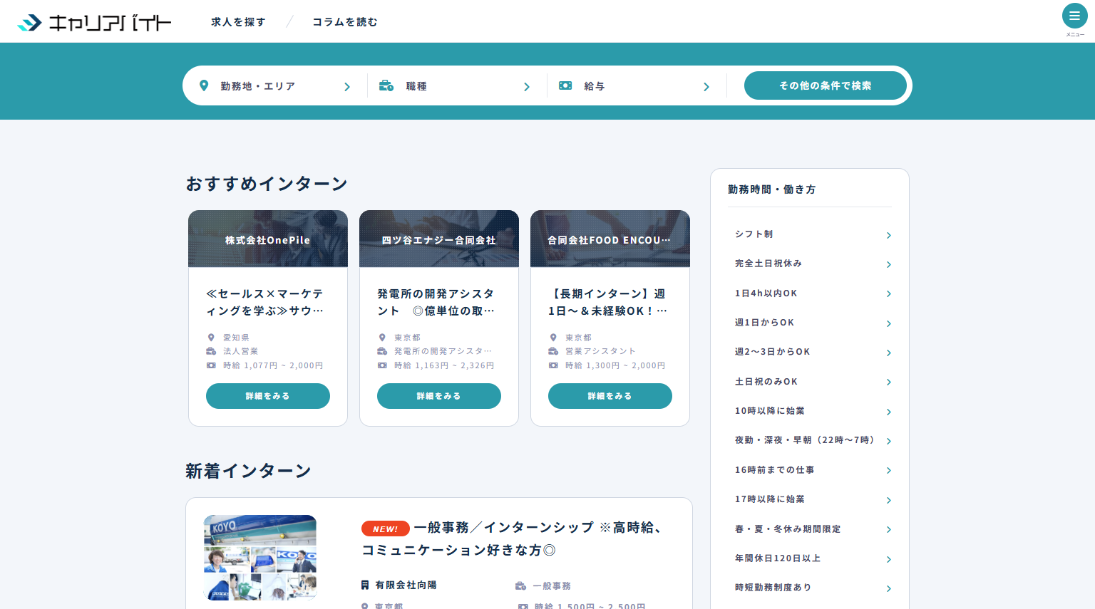
Task: Expand the 勤務地・エリア search selector
Action: point(275,86)
